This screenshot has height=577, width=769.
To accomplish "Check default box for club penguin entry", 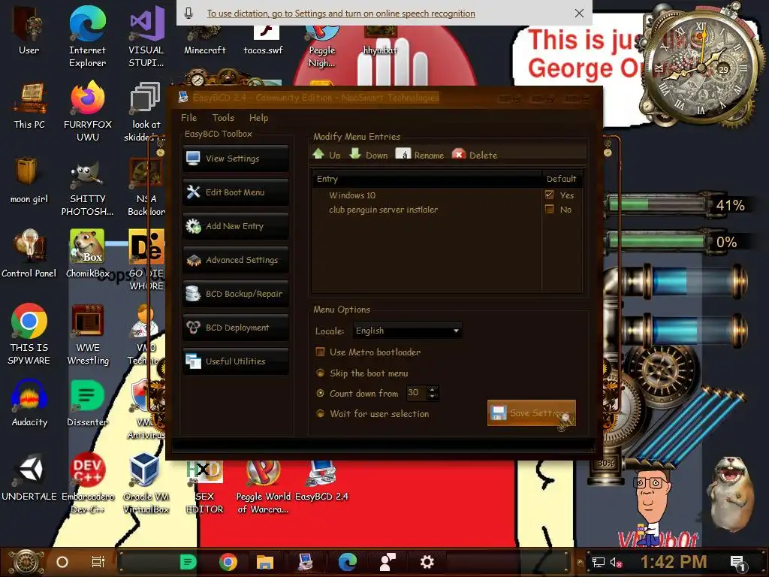I will (x=549, y=209).
